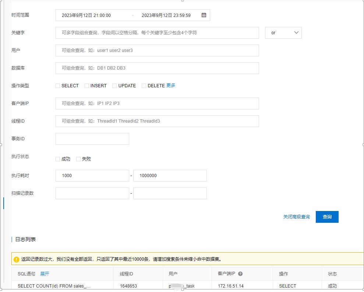Focus the 事务ID input field
Viewport: 364px width, 292px height.
(x=92, y=139)
